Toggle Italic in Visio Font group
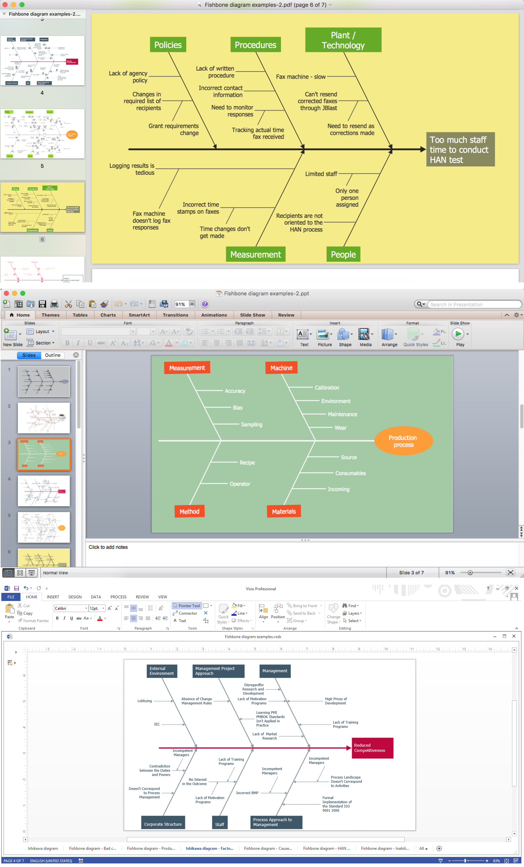This screenshot has width=524, height=867. 64,618
